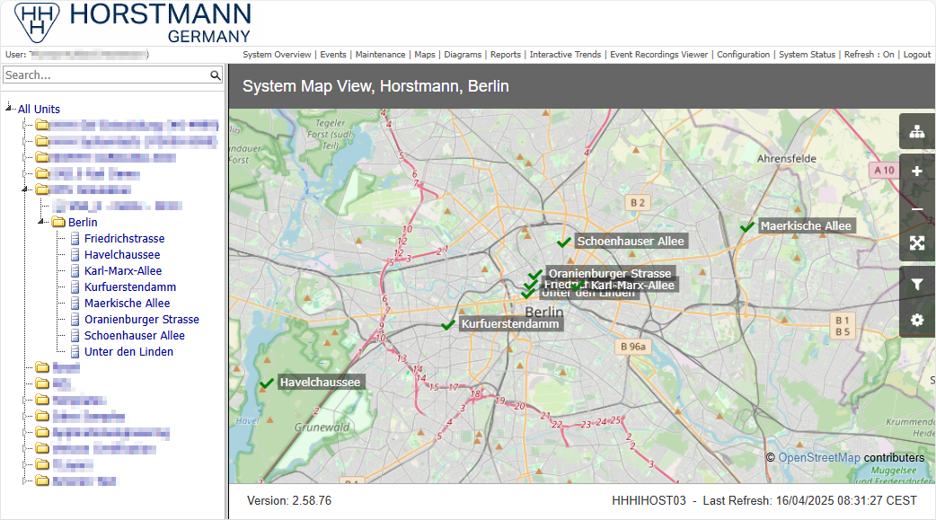This screenshot has width=936, height=520.
Task: Select Oranienburger Strasse in the unit tree
Action: [x=141, y=320]
